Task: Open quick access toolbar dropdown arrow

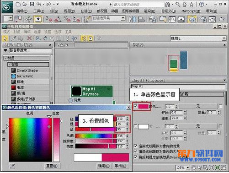Action: (x=58, y=4)
